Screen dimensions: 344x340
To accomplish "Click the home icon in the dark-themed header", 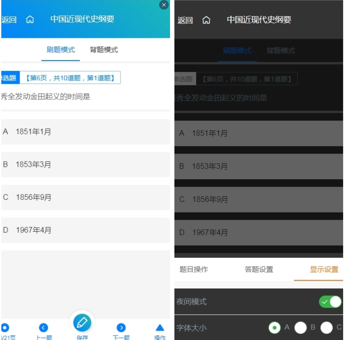I will point(207,20).
